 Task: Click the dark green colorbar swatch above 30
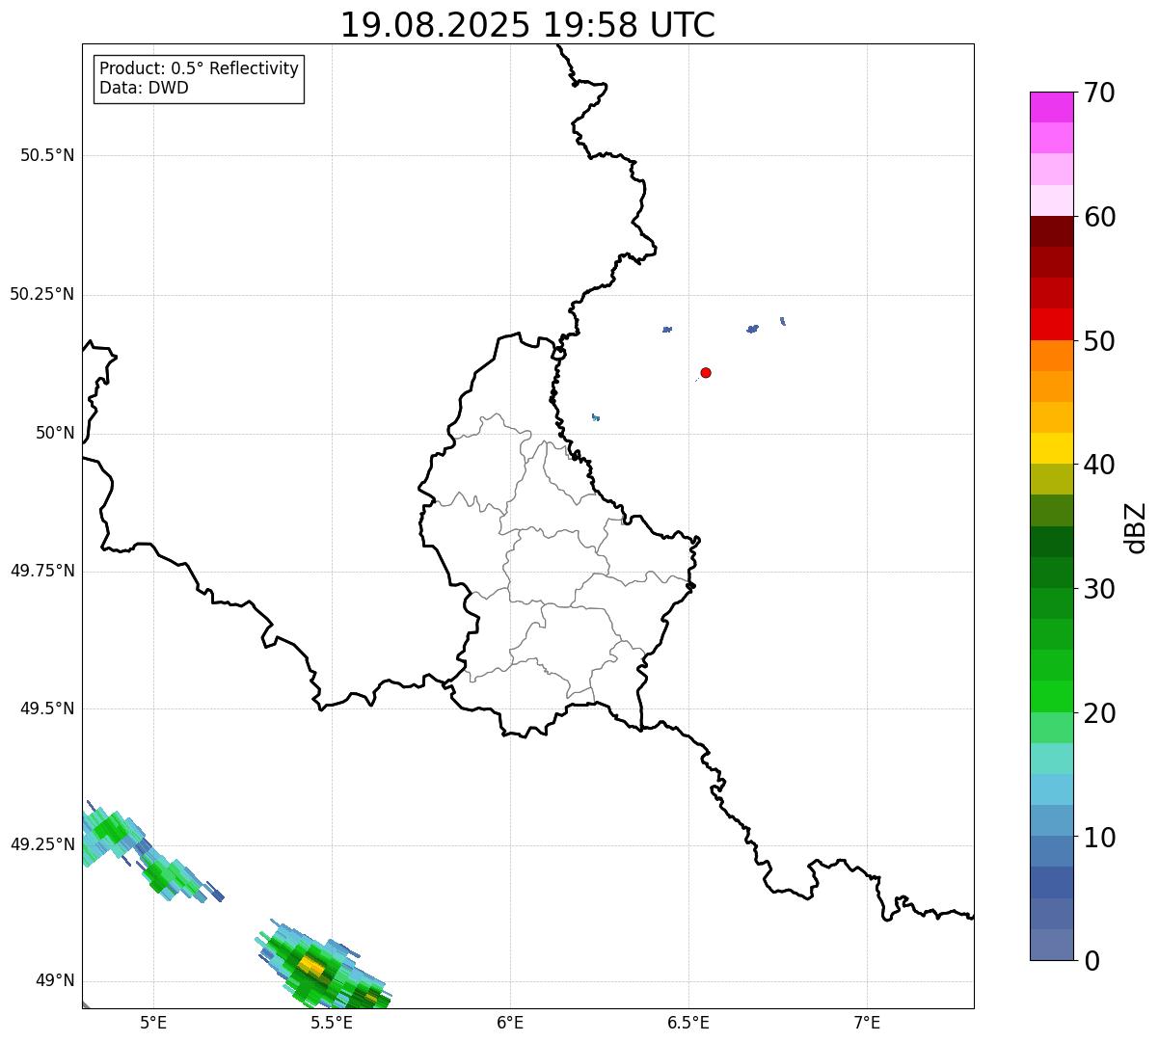coord(1051,573)
